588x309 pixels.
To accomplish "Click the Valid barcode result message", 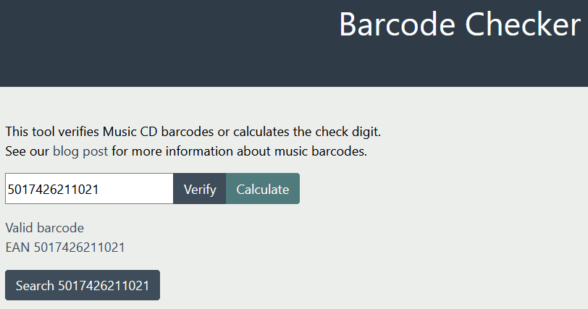I will click(44, 229).
